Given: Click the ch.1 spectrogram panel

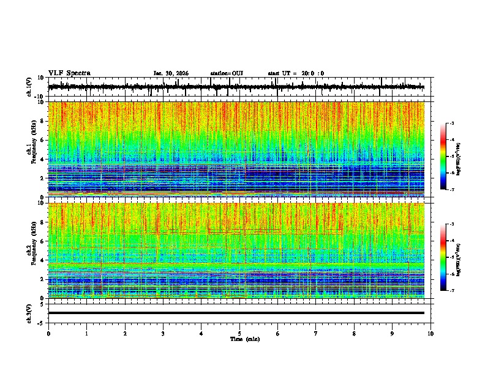Looking at the screenshot, I should 236,149.
